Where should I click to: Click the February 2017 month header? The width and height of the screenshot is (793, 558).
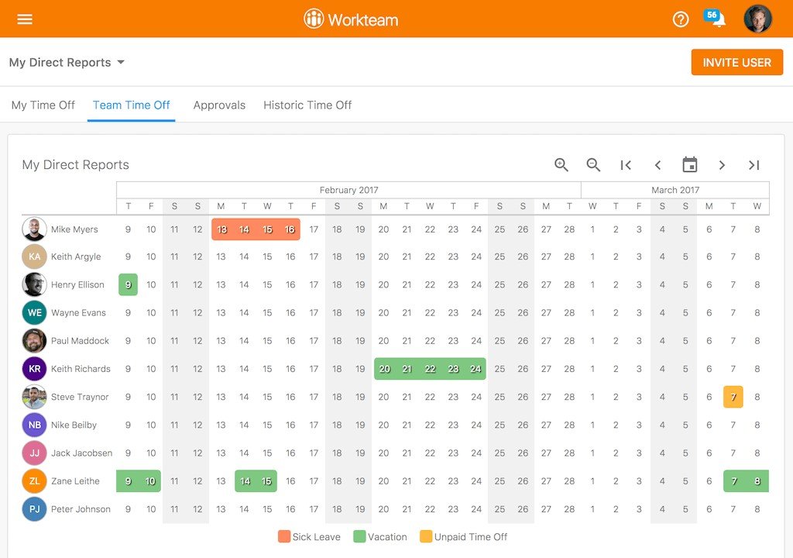(x=349, y=190)
